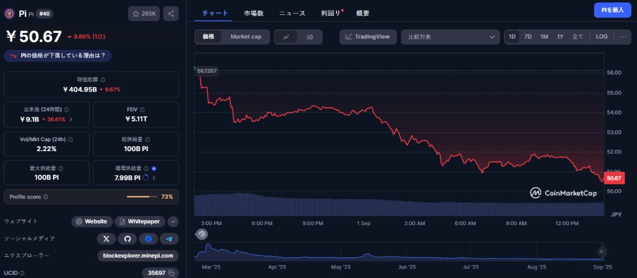The width and height of the screenshot is (637, 278).
Task: Click info icon beside Vol/Mkt Cap (24h)
Action: (70, 139)
